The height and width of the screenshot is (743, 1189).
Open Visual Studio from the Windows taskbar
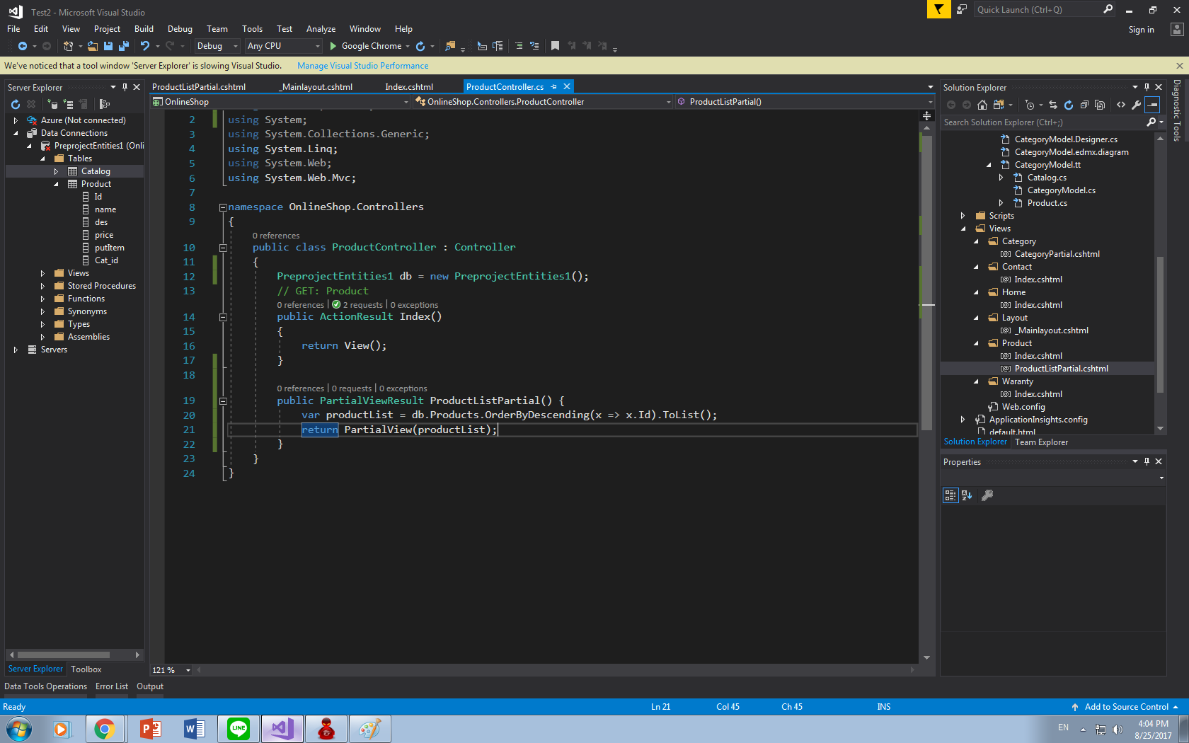282,729
